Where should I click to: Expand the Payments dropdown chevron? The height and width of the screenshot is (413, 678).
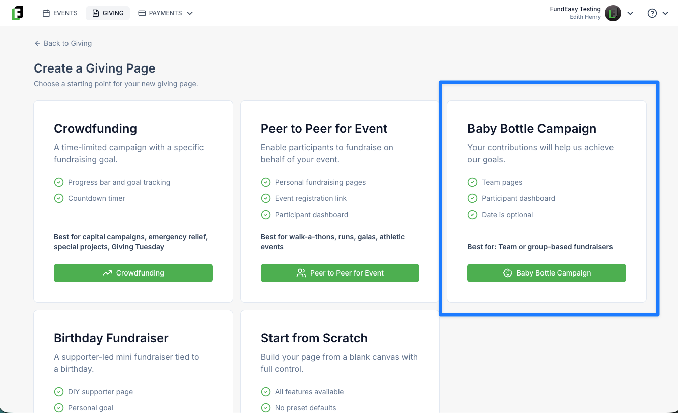tap(190, 13)
